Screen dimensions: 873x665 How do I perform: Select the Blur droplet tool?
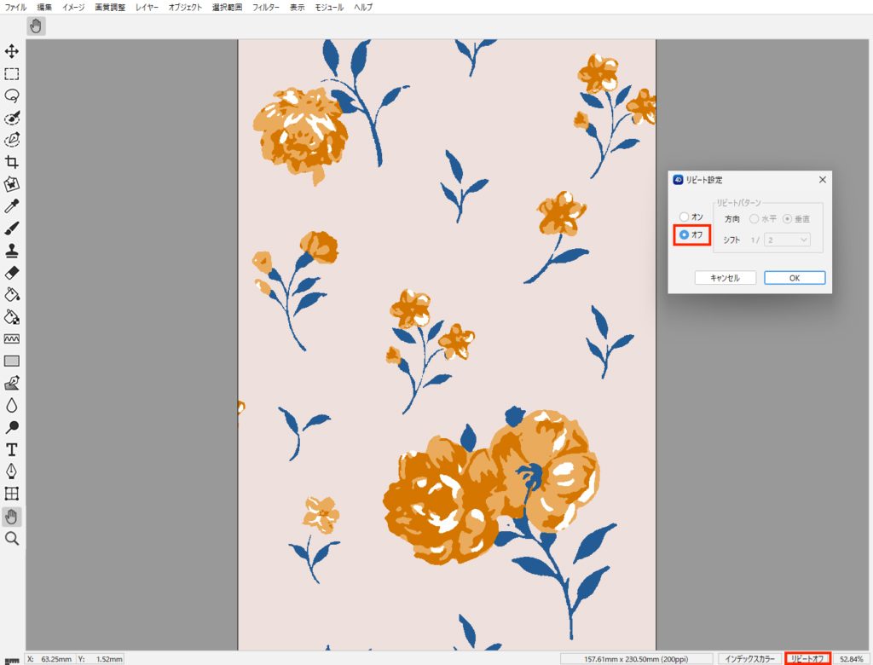coord(12,405)
